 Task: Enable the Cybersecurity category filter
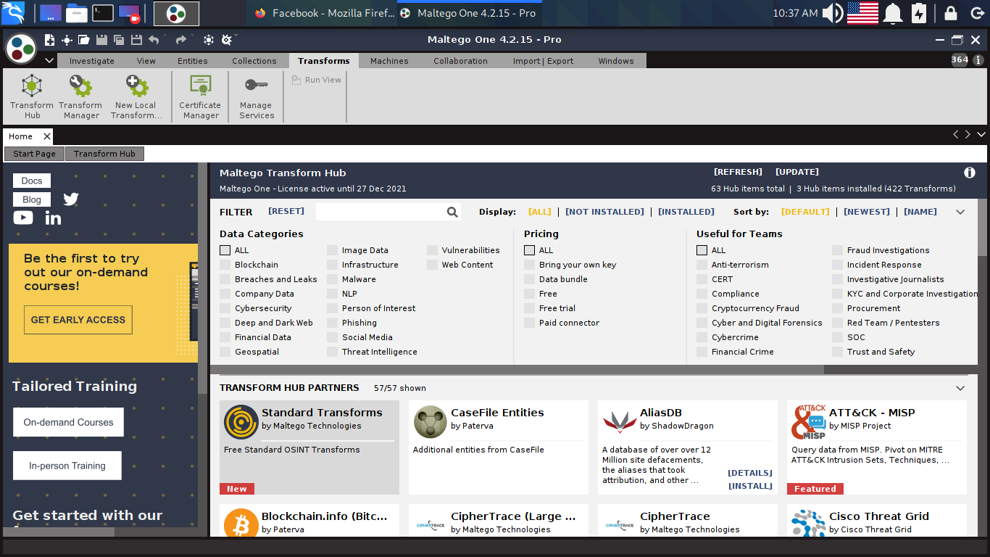[x=225, y=308]
